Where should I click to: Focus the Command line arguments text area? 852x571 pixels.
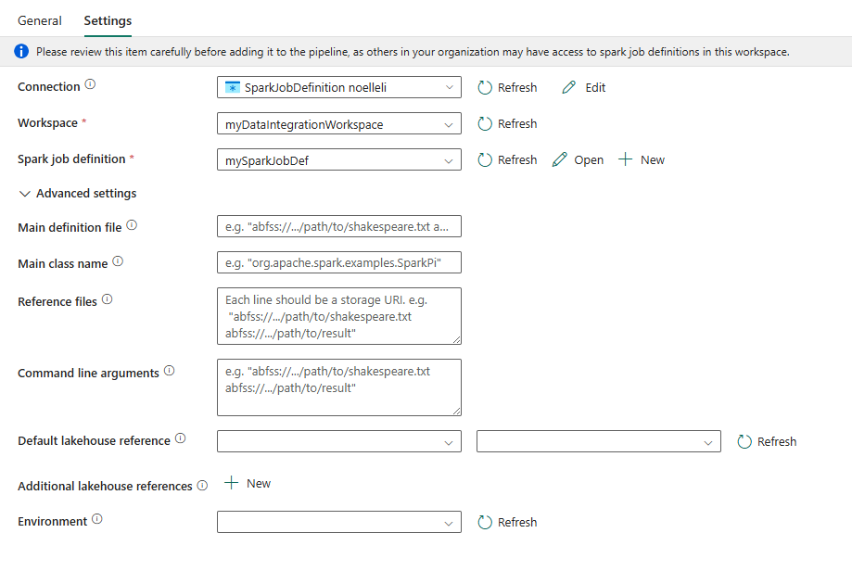(x=339, y=387)
